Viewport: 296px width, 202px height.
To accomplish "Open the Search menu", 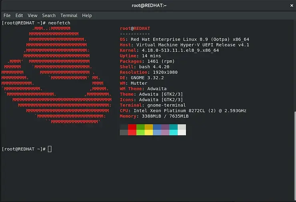I will [49, 16].
